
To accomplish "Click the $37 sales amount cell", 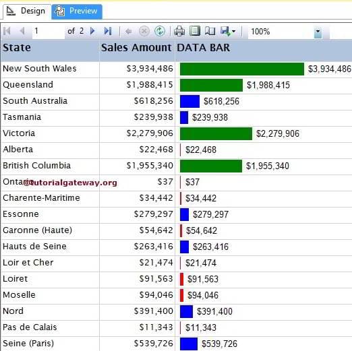I will coord(137,183).
